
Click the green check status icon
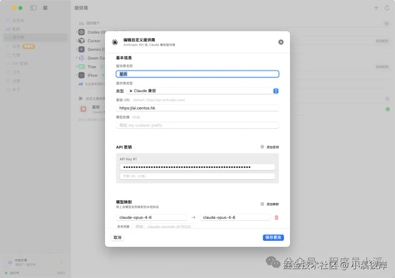pyautogui.click(x=387, y=109)
